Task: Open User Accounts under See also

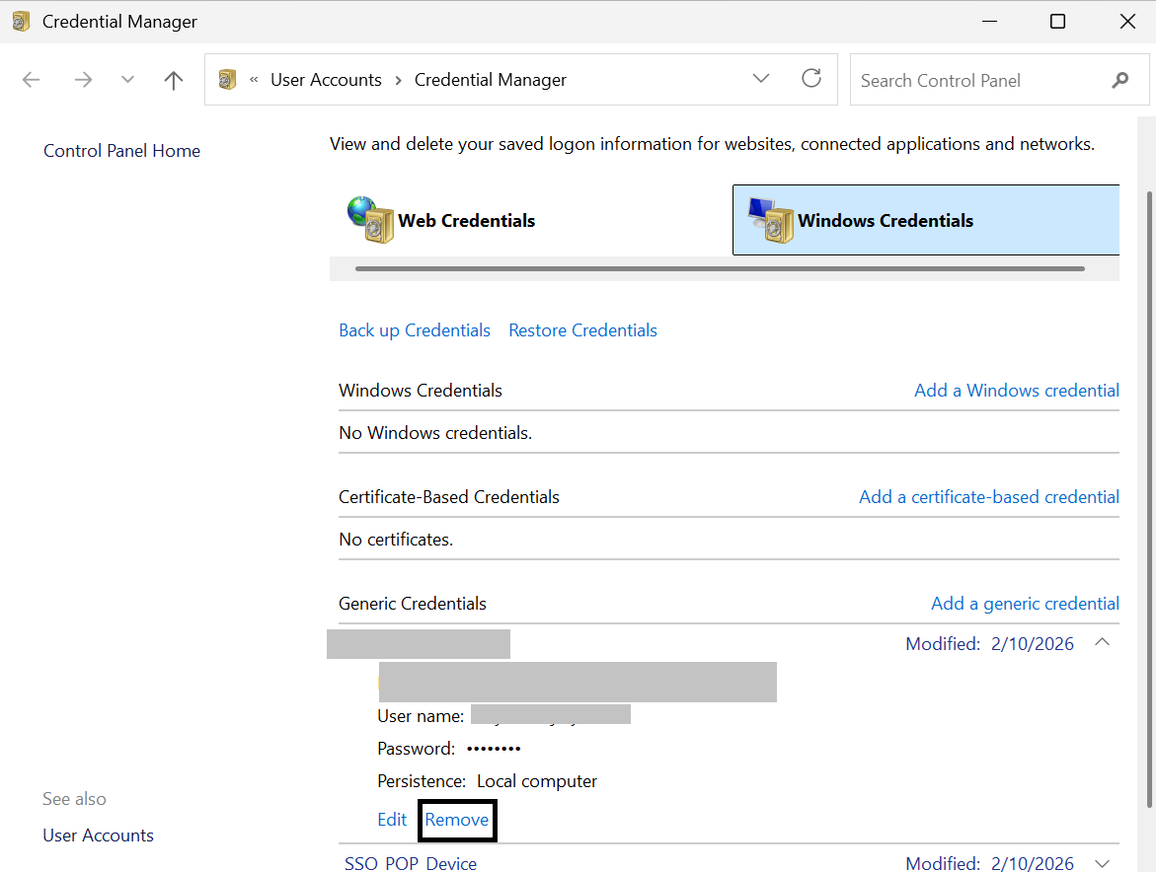Action: [x=98, y=836]
